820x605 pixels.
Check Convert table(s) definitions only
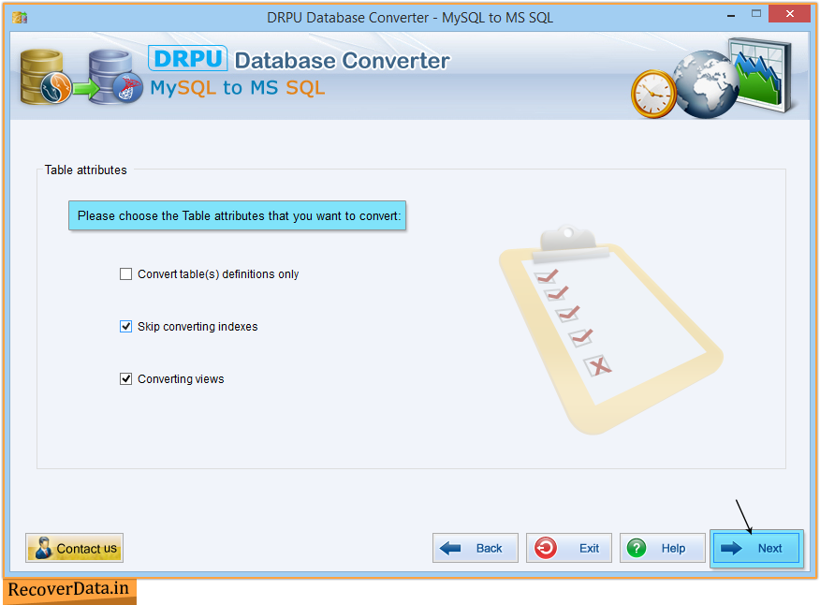coord(125,274)
